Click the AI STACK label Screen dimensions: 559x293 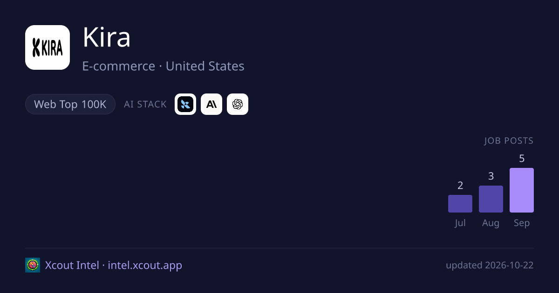pos(145,104)
